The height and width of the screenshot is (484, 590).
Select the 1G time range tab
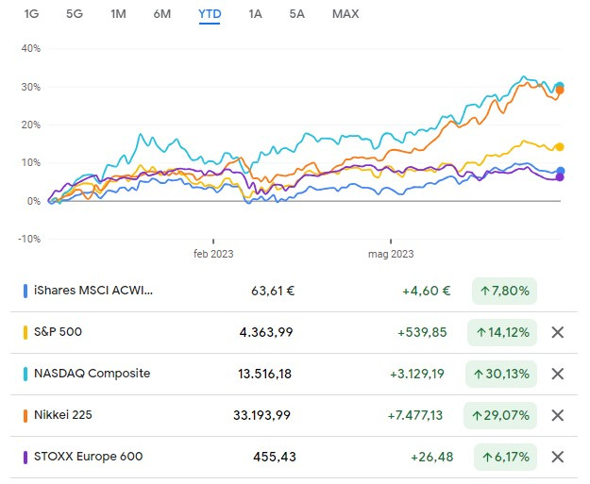(31, 14)
